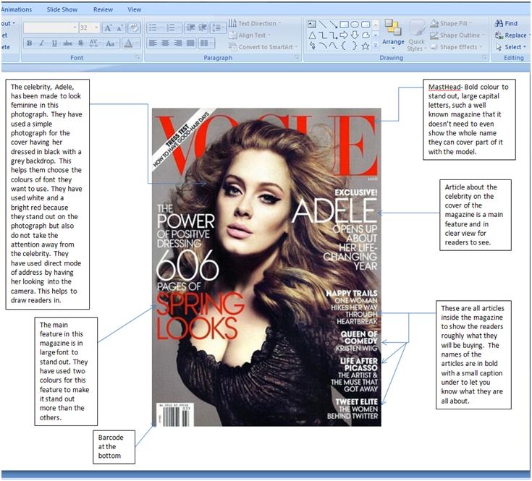Expand the full shapes gallery
532x481 pixels.
pos(376,46)
